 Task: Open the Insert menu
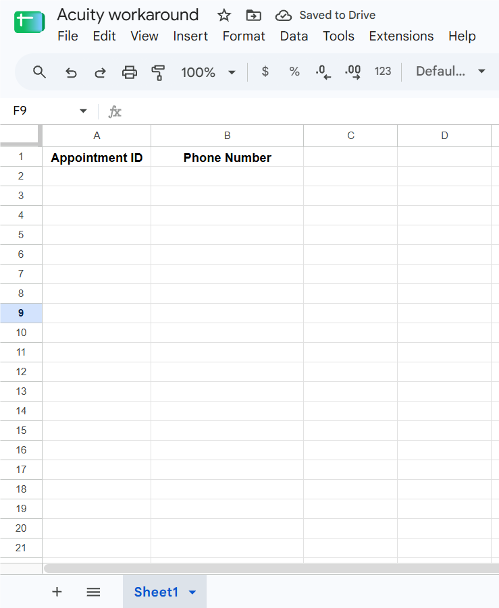tap(190, 36)
